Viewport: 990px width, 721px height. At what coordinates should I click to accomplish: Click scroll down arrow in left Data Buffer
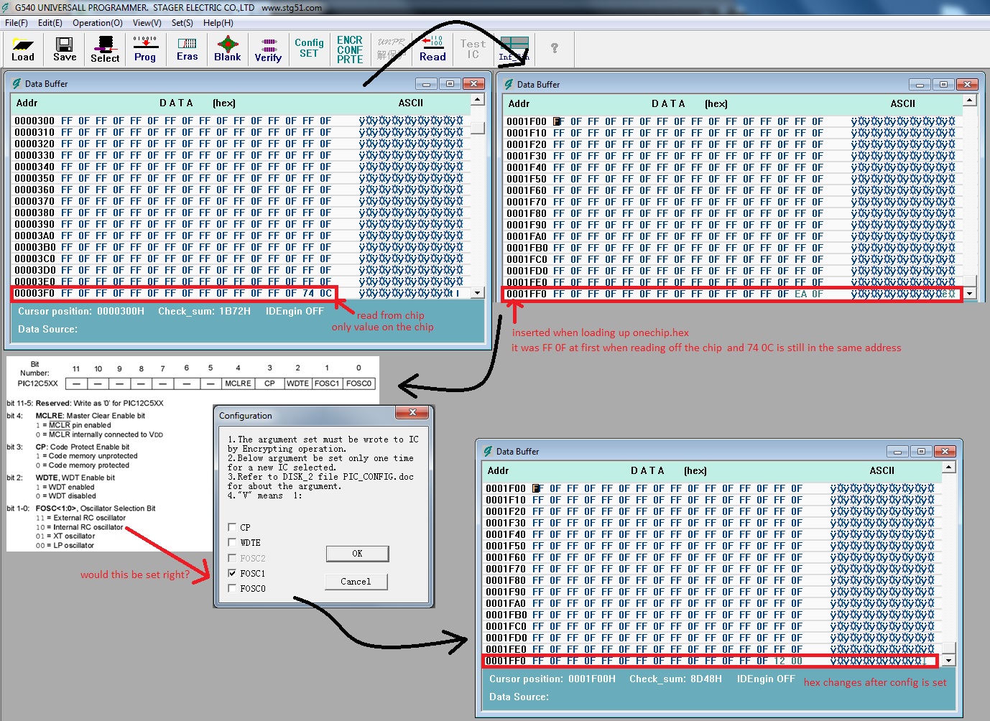tap(478, 293)
